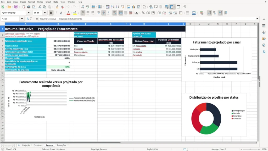
Task: Click the Freeze Rows and Columns icon
Action: (x=171, y=7)
